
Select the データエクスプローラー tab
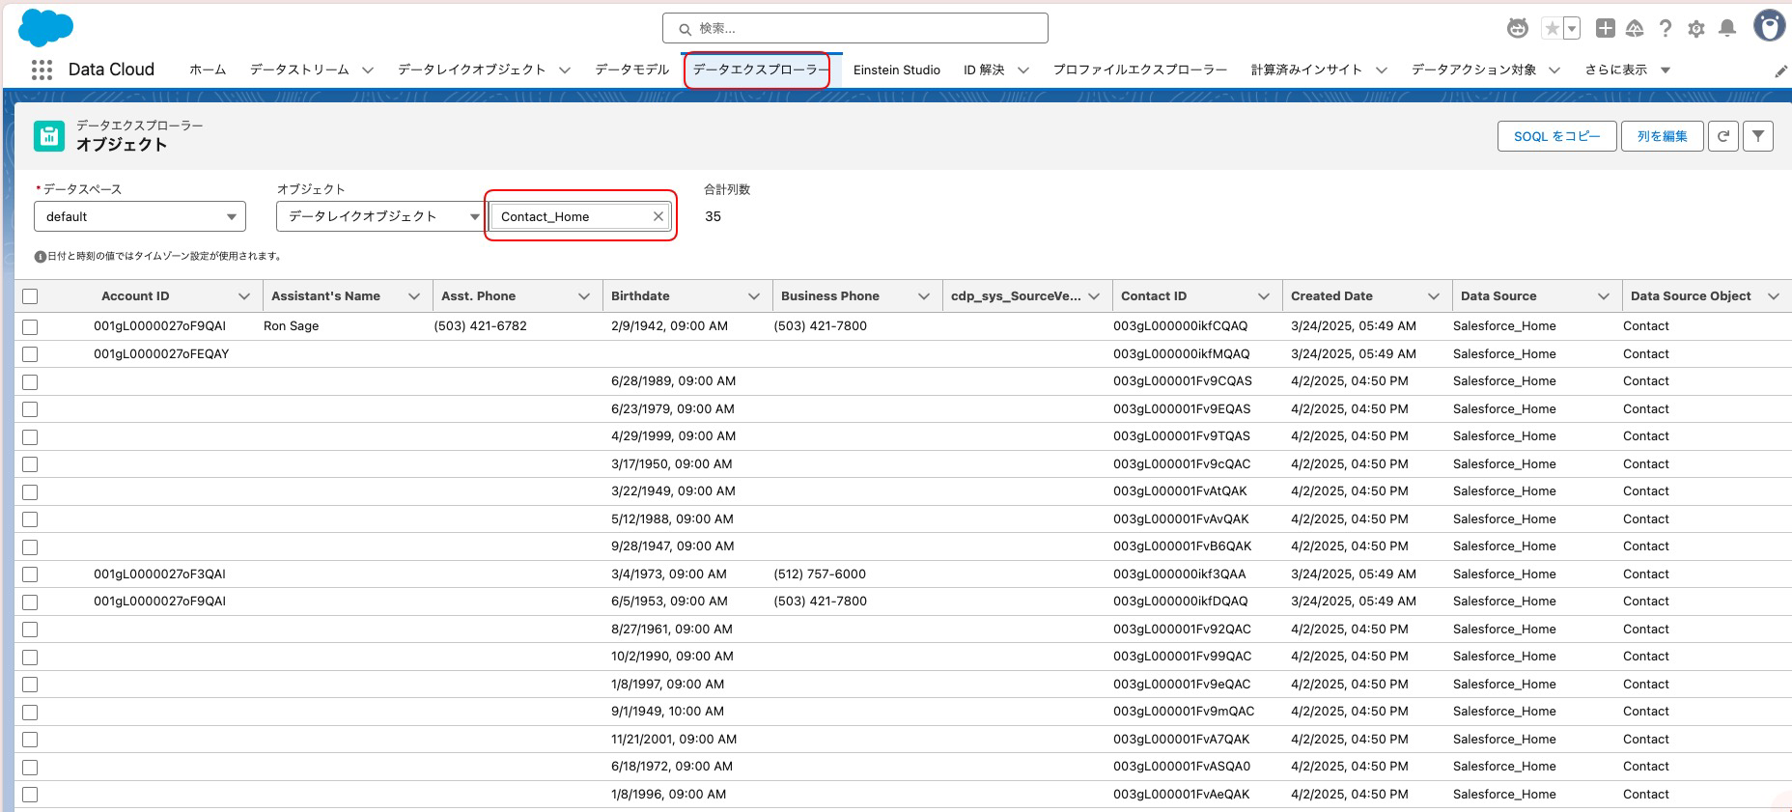point(761,70)
